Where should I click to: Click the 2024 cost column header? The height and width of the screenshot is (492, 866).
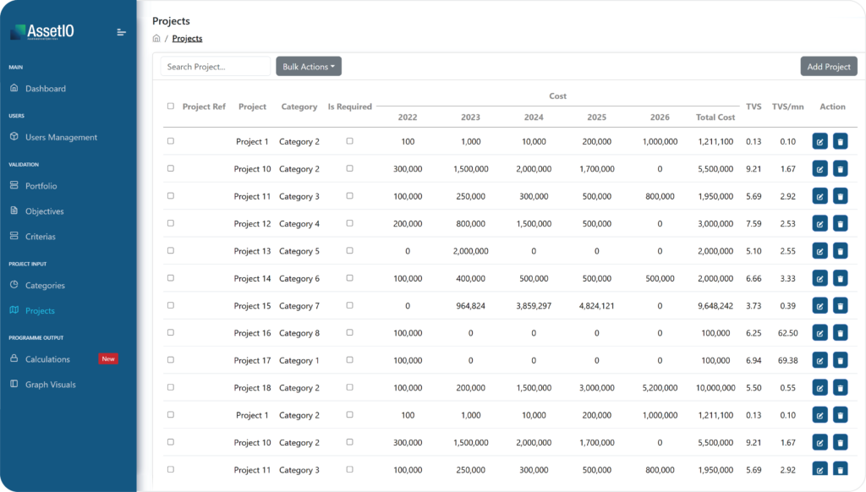(x=534, y=117)
